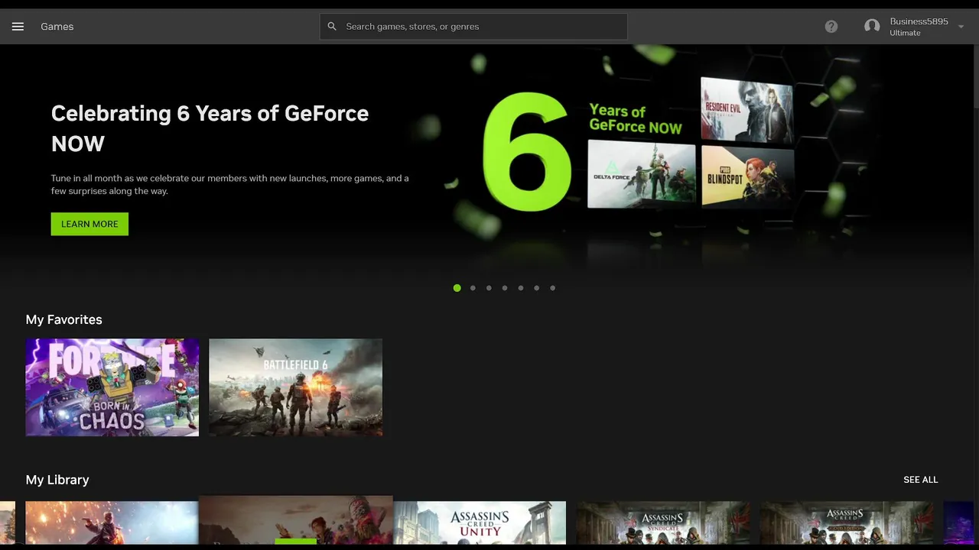
Task: Select the fifth carousel dot
Action: click(521, 288)
